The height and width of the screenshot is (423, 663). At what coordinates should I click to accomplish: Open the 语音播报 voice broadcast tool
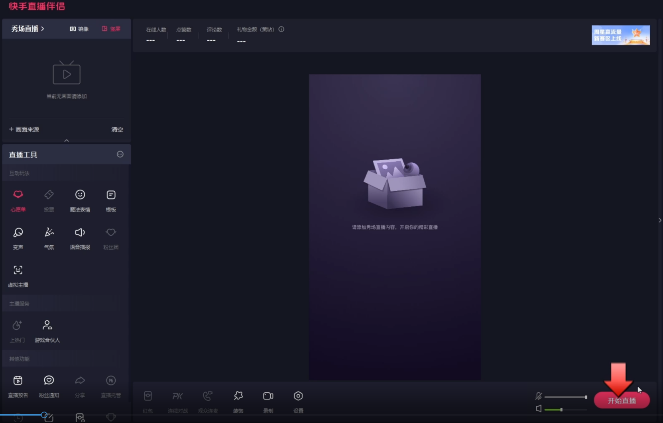point(80,238)
